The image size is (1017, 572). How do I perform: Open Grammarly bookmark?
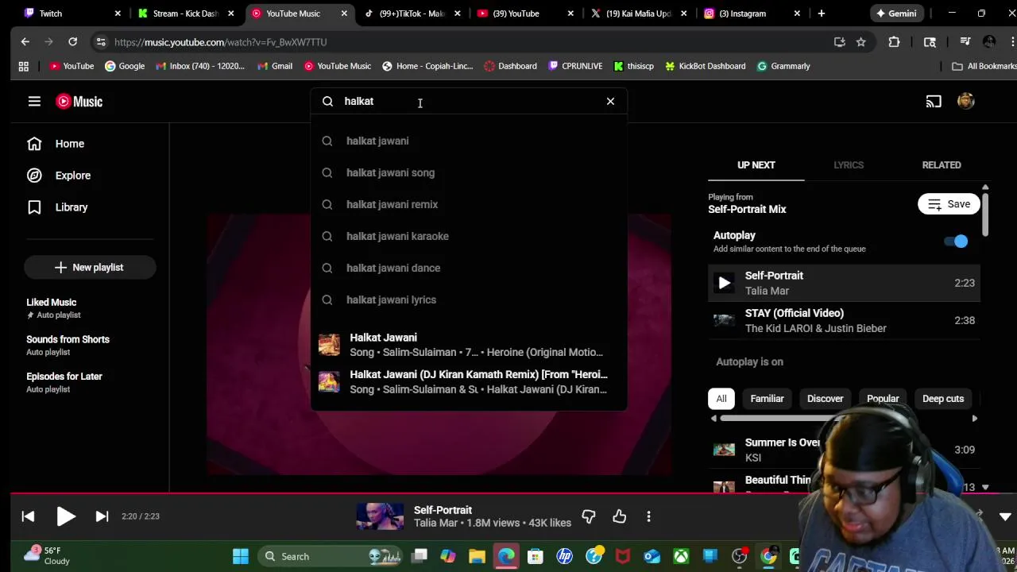(783, 66)
